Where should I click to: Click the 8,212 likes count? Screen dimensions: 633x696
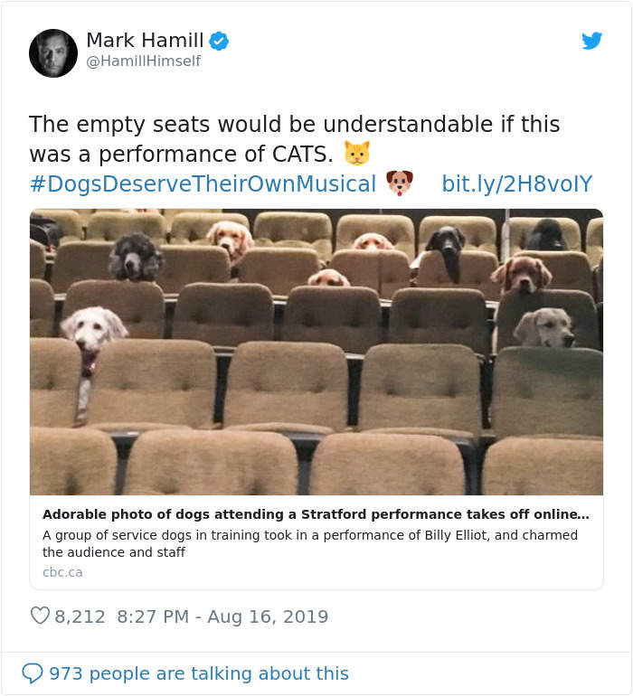click(80, 616)
